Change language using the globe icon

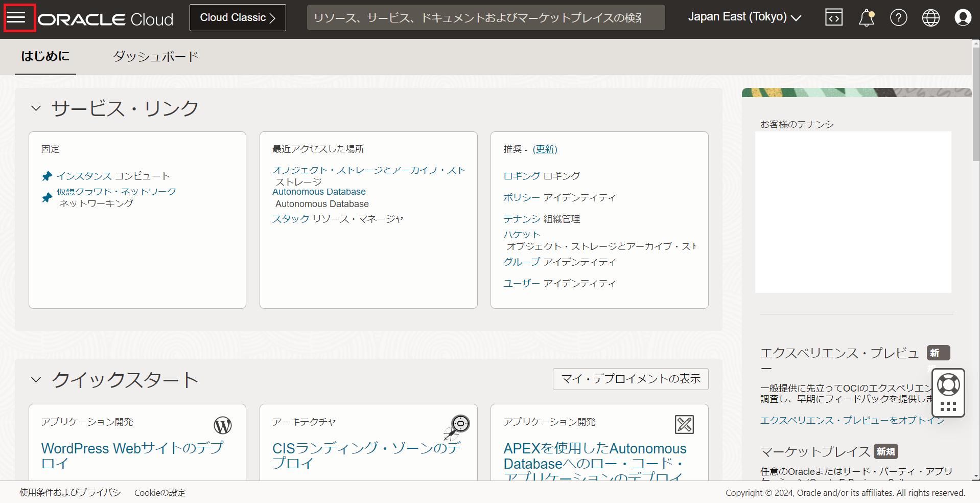930,17
